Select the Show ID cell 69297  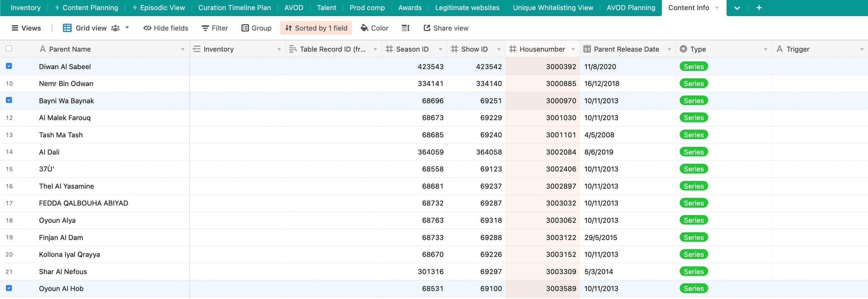click(476, 271)
